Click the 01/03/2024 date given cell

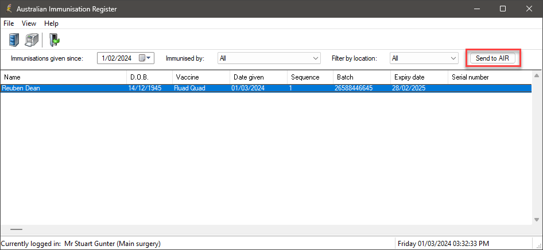point(248,88)
